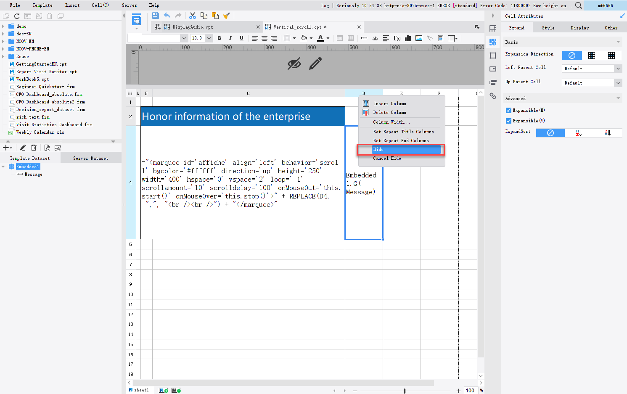Open the Cell Element pane icon
Viewport: 627px width, 394px height.
pos(493,29)
